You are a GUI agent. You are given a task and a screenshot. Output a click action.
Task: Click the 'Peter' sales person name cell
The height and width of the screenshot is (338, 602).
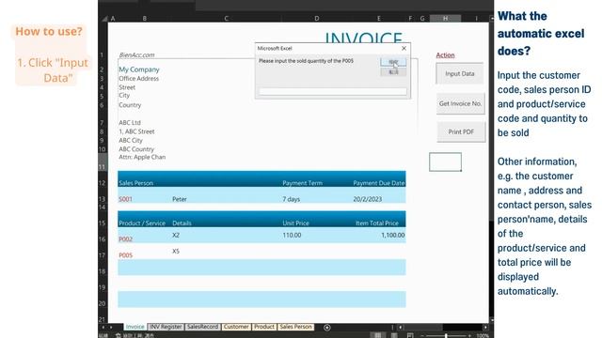180,199
